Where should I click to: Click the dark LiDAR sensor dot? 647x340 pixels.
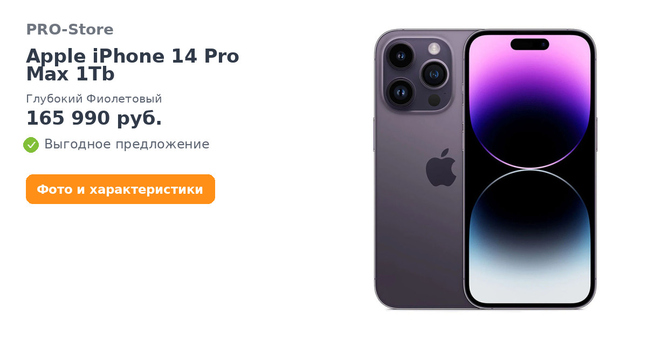(434, 100)
